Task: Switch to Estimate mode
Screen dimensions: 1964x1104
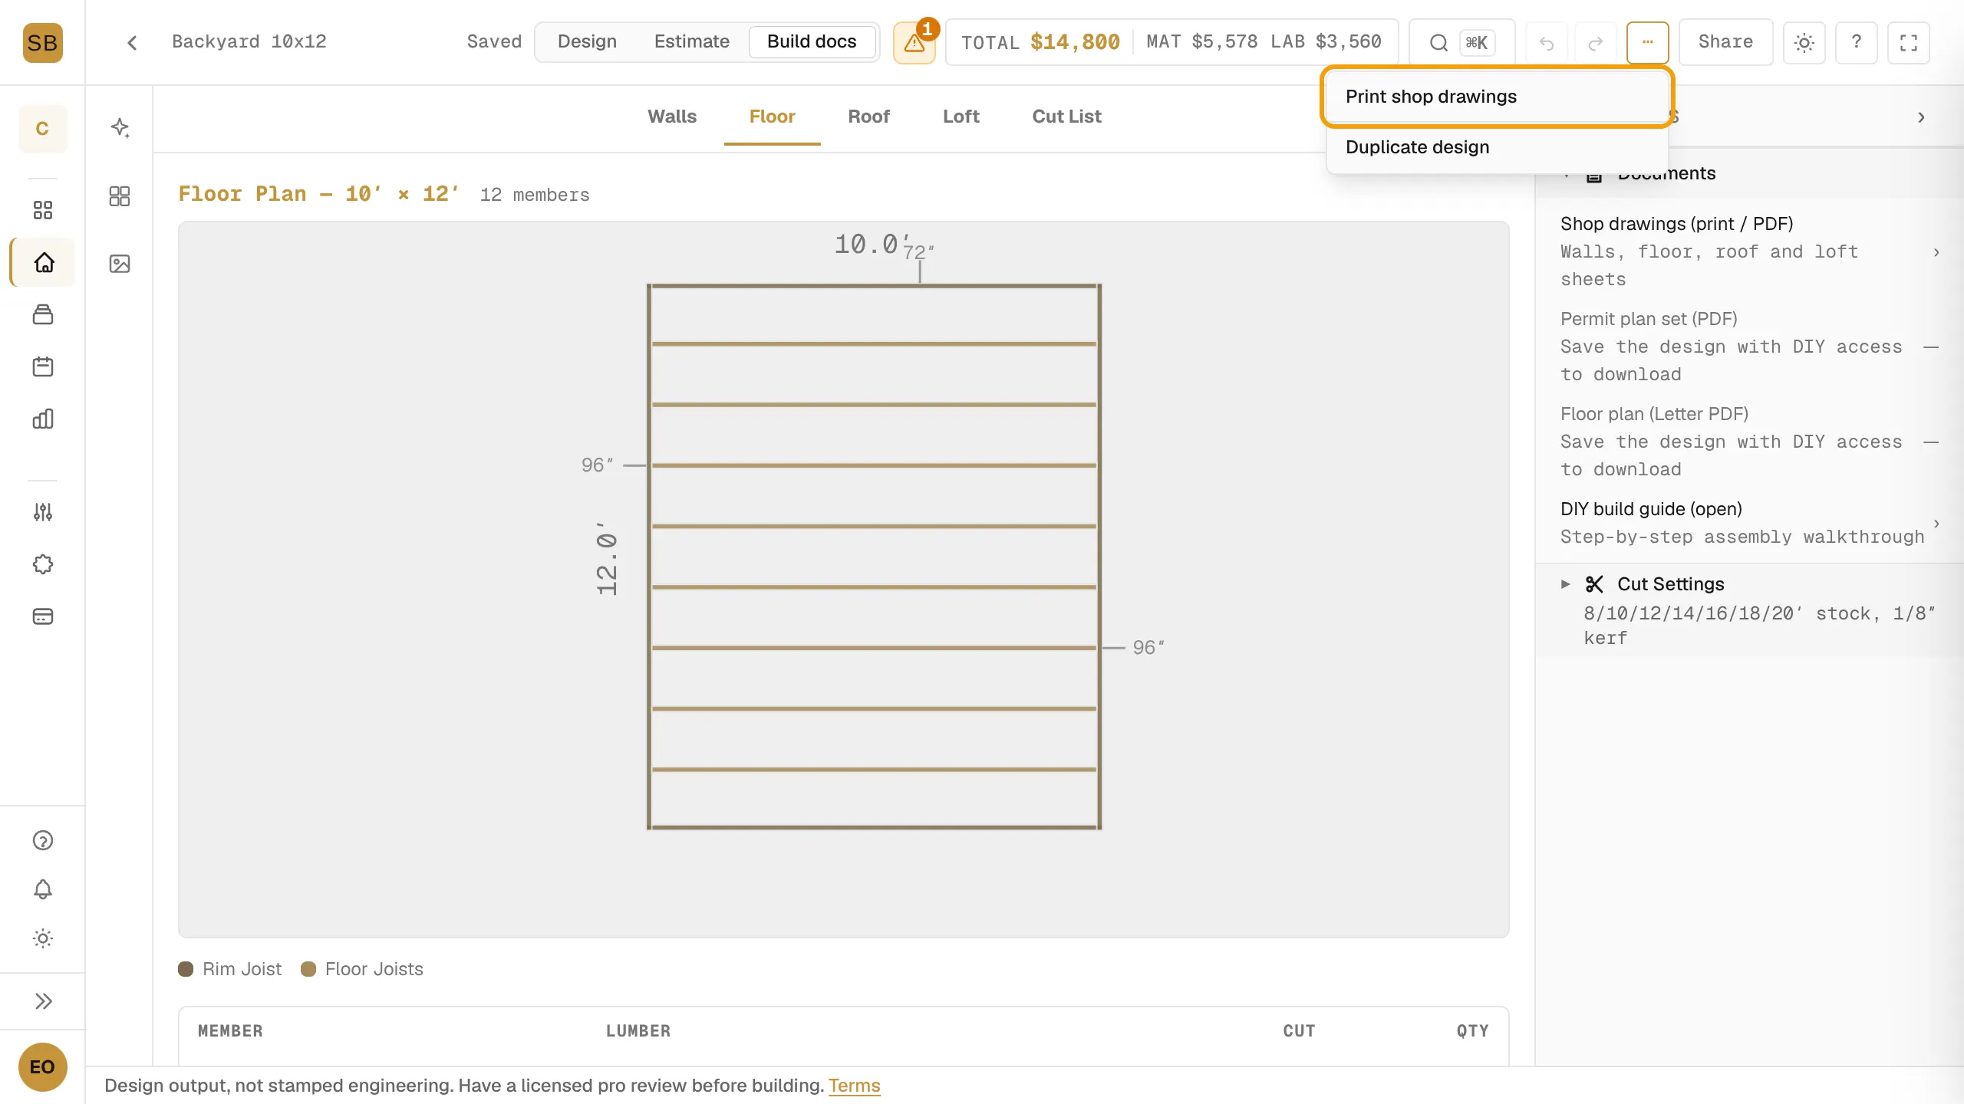Action: click(691, 41)
